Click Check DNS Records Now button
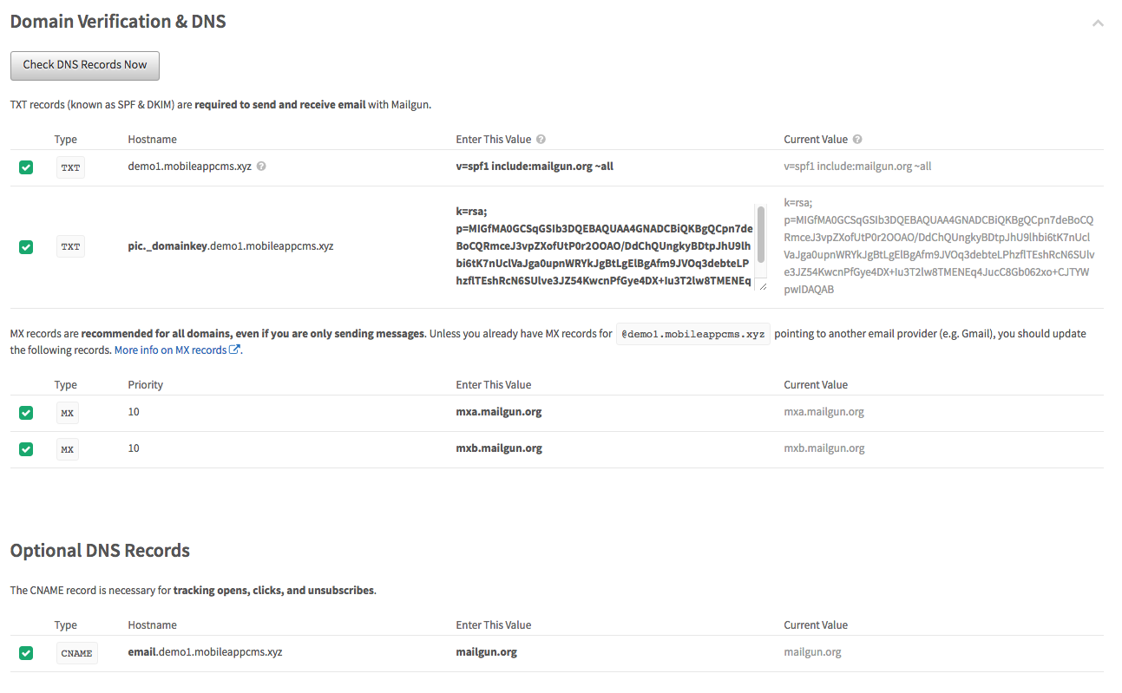1122x693 pixels. [85, 65]
